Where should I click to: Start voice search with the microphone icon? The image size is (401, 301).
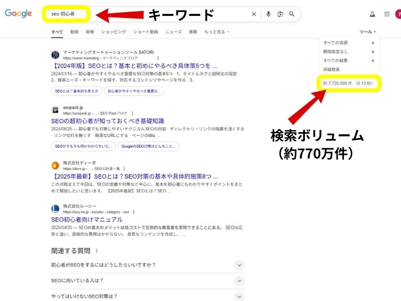click(x=268, y=14)
